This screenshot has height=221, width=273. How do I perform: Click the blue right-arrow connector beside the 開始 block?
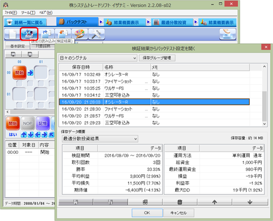tap(30, 73)
